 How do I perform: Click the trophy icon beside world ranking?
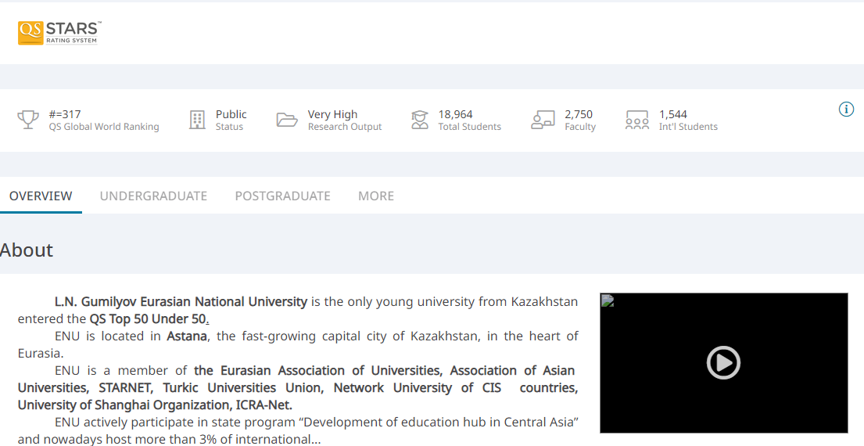28,120
